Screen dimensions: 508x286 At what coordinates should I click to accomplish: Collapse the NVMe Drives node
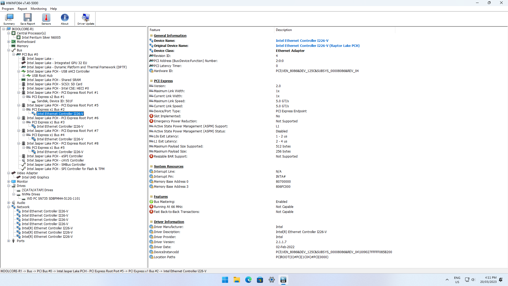(x=13, y=194)
